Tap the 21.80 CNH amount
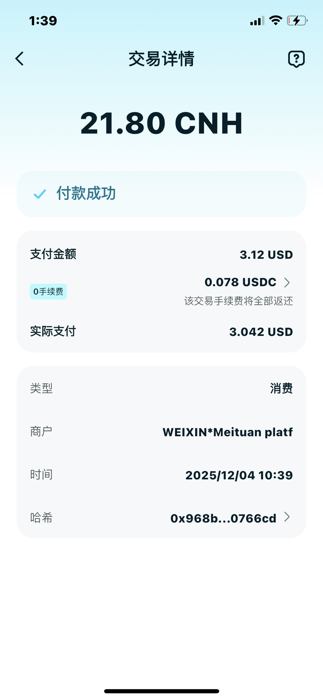The image size is (323, 700). pos(161,123)
